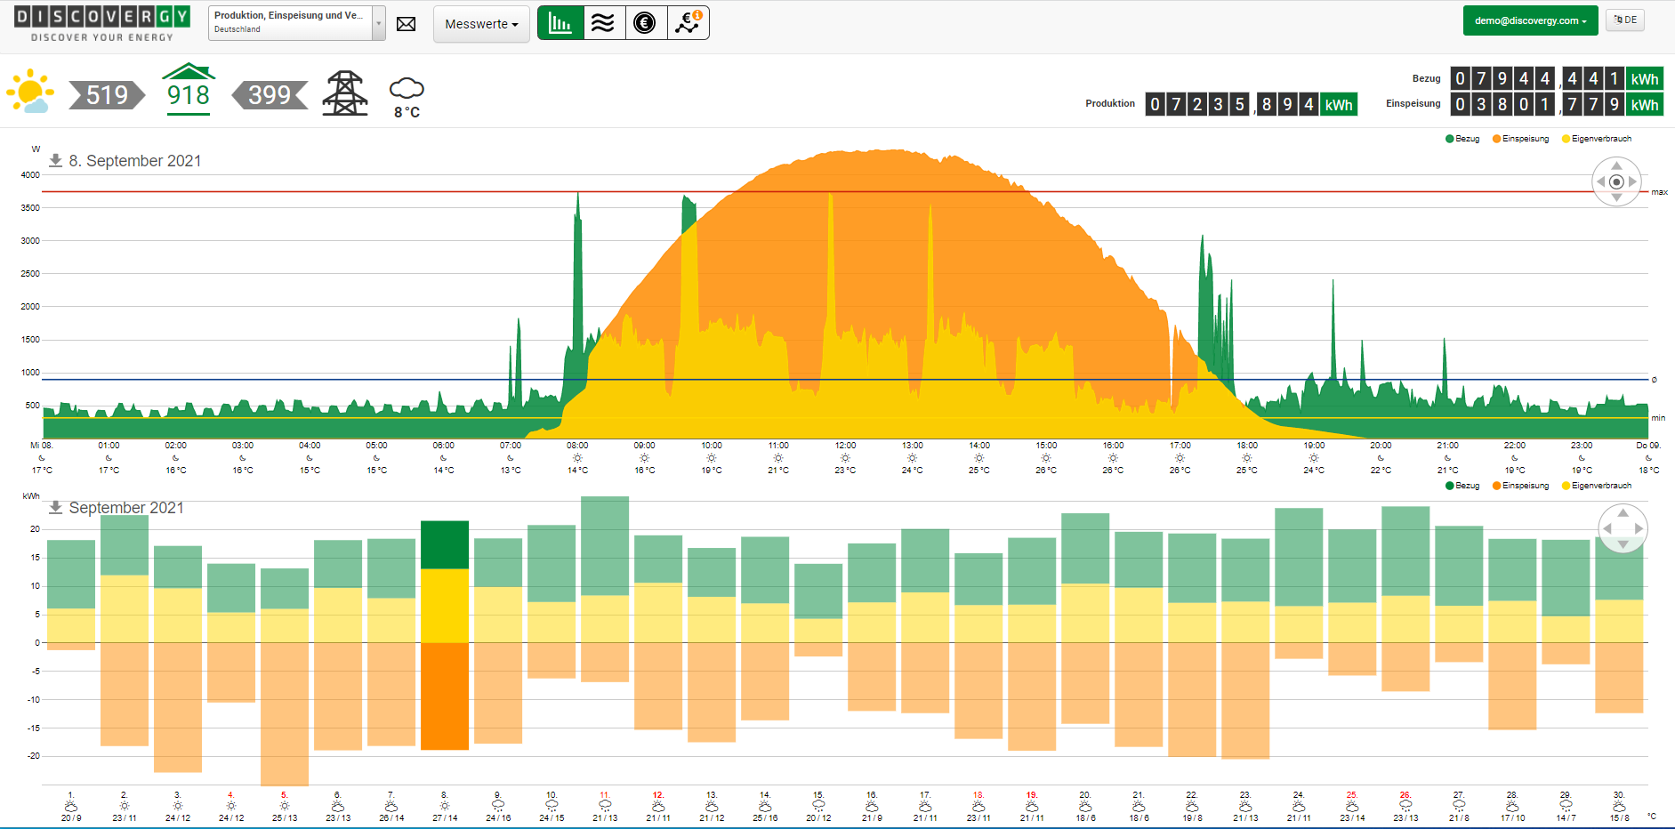
Task: Reset daily chart view with center button
Action: click(1616, 181)
